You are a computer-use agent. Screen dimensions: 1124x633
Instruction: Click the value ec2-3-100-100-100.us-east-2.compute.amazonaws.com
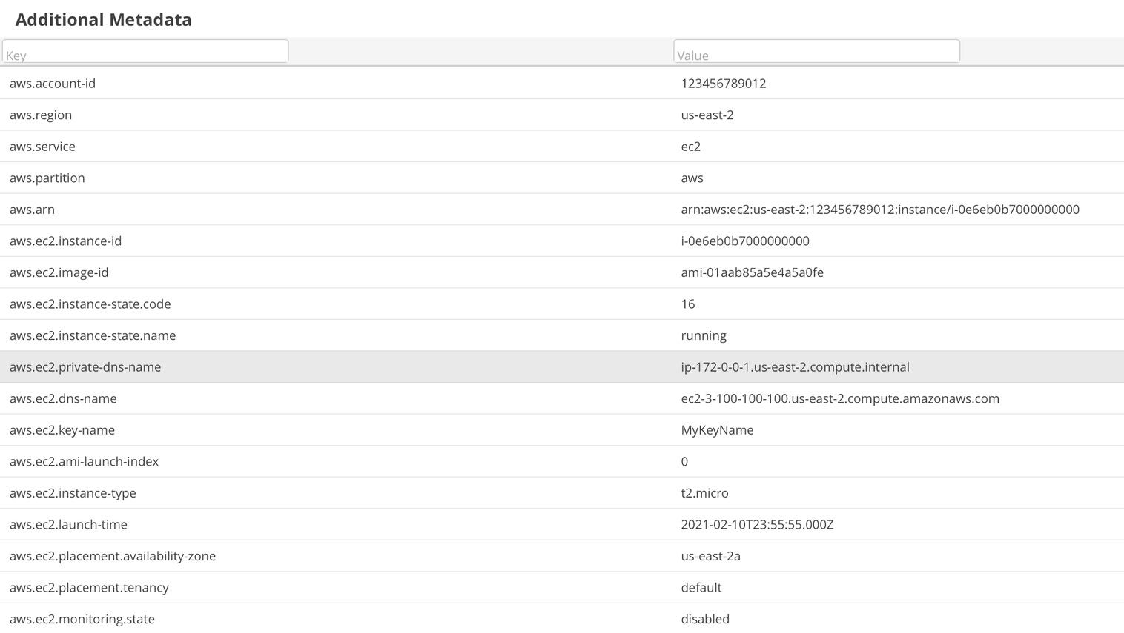[840, 398]
